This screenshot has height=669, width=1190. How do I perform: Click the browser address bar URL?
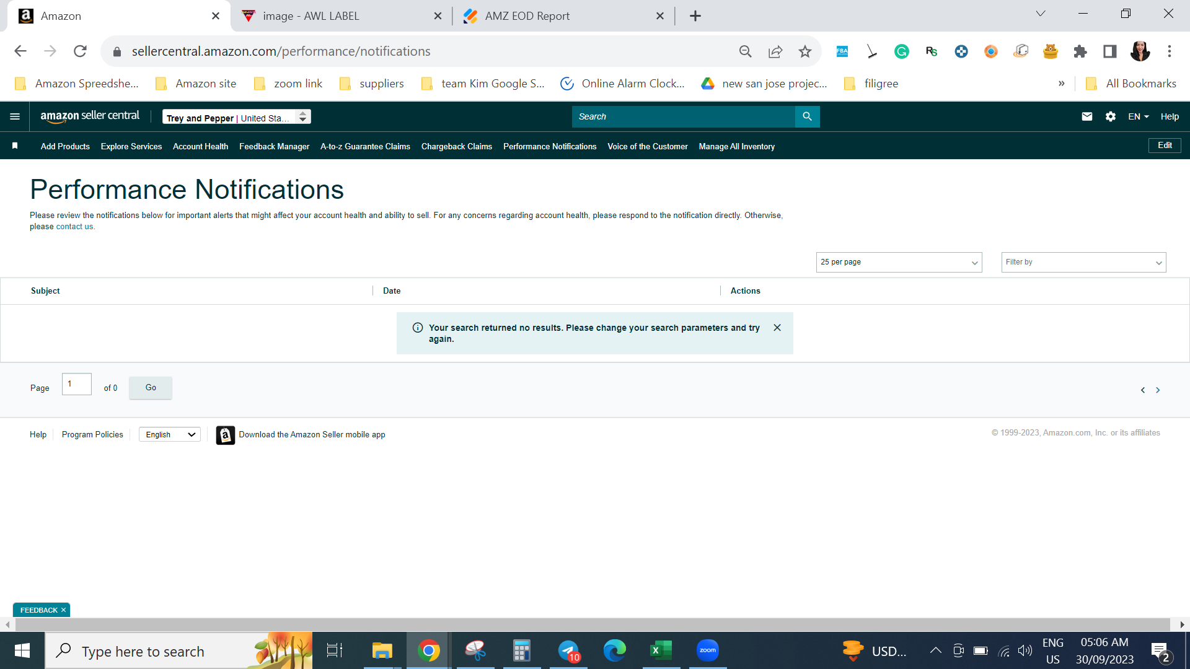point(281,51)
